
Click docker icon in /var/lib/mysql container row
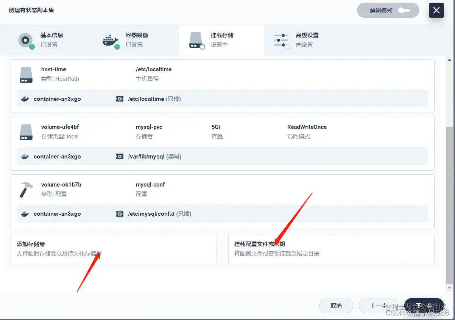[x=25, y=157]
